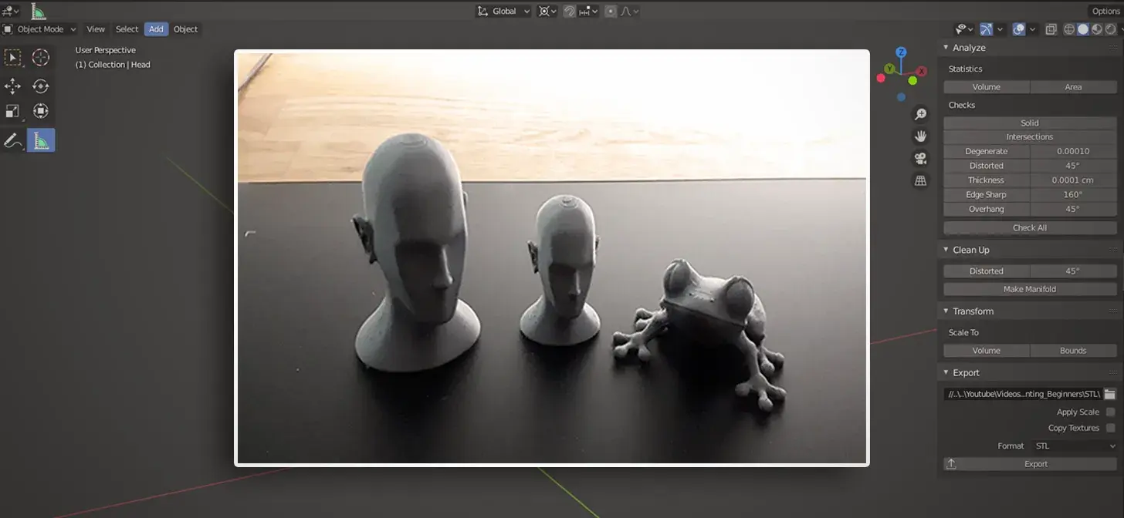The image size is (1124, 518).
Task: Open the Add menu
Action: point(156,29)
